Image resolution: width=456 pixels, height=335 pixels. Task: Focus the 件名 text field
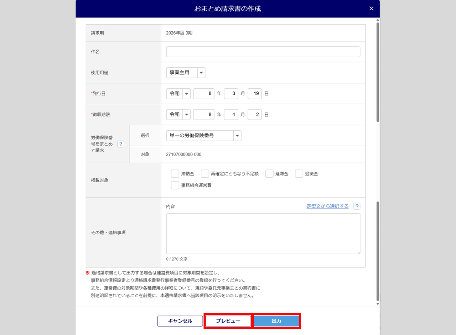point(263,52)
